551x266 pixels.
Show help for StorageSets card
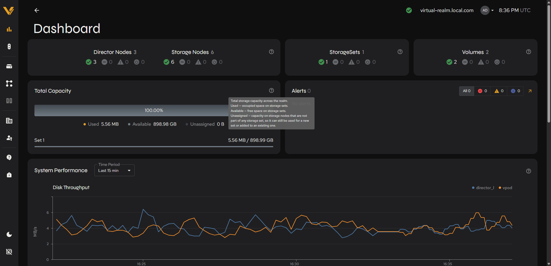click(400, 52)
